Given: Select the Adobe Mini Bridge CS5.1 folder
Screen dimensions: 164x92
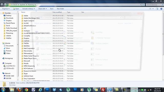Looking at the screenshot, I should tap(32, 18).
